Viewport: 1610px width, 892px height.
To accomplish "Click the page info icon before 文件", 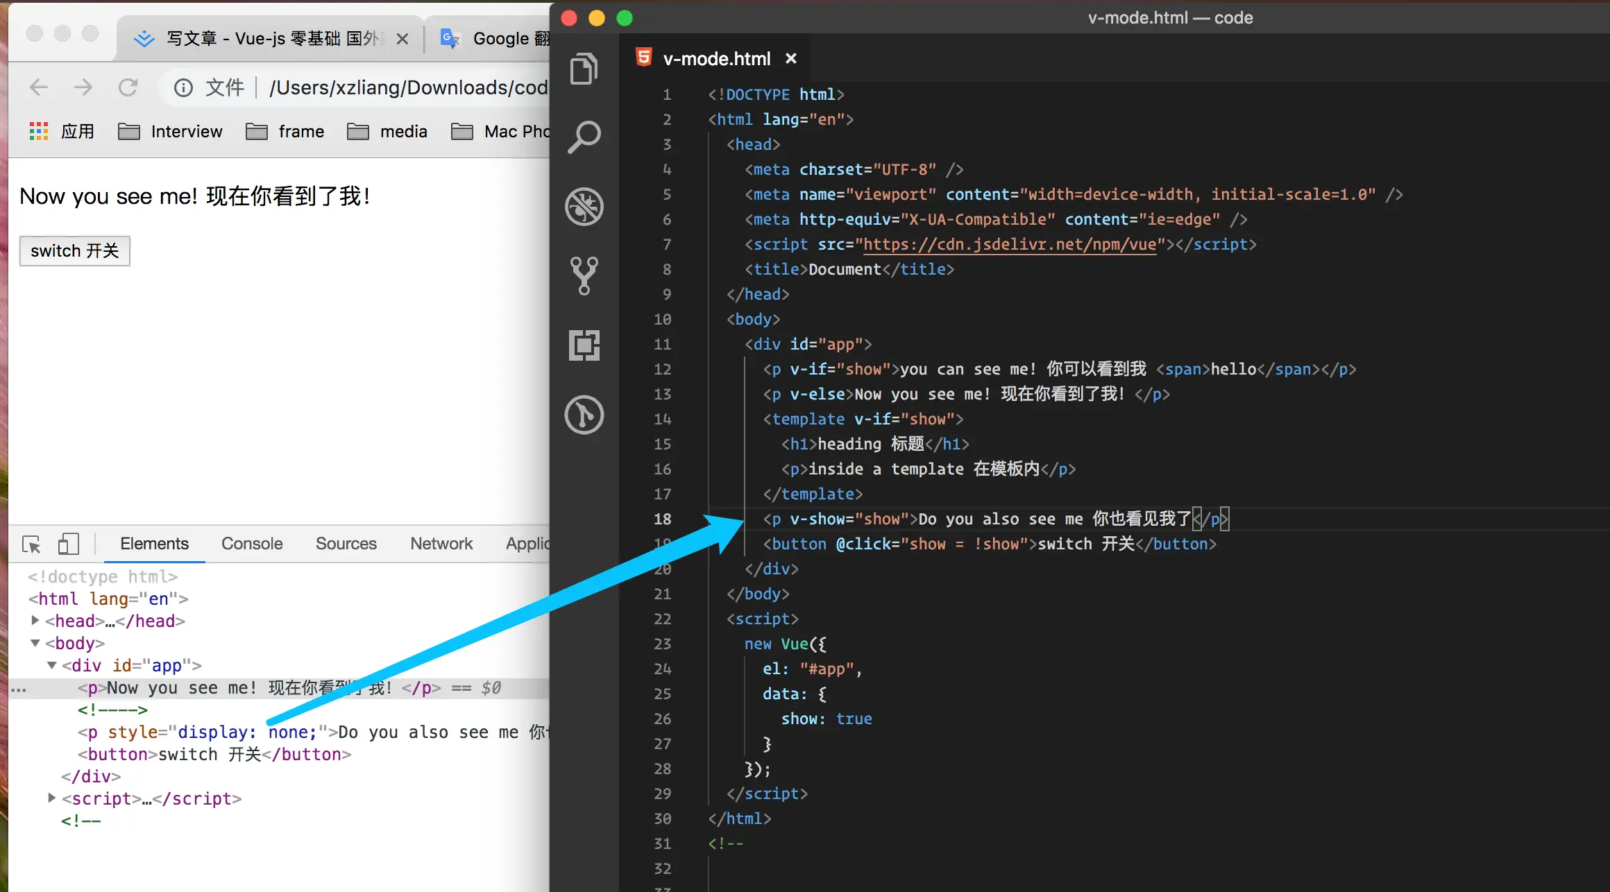I will (183, 87).
